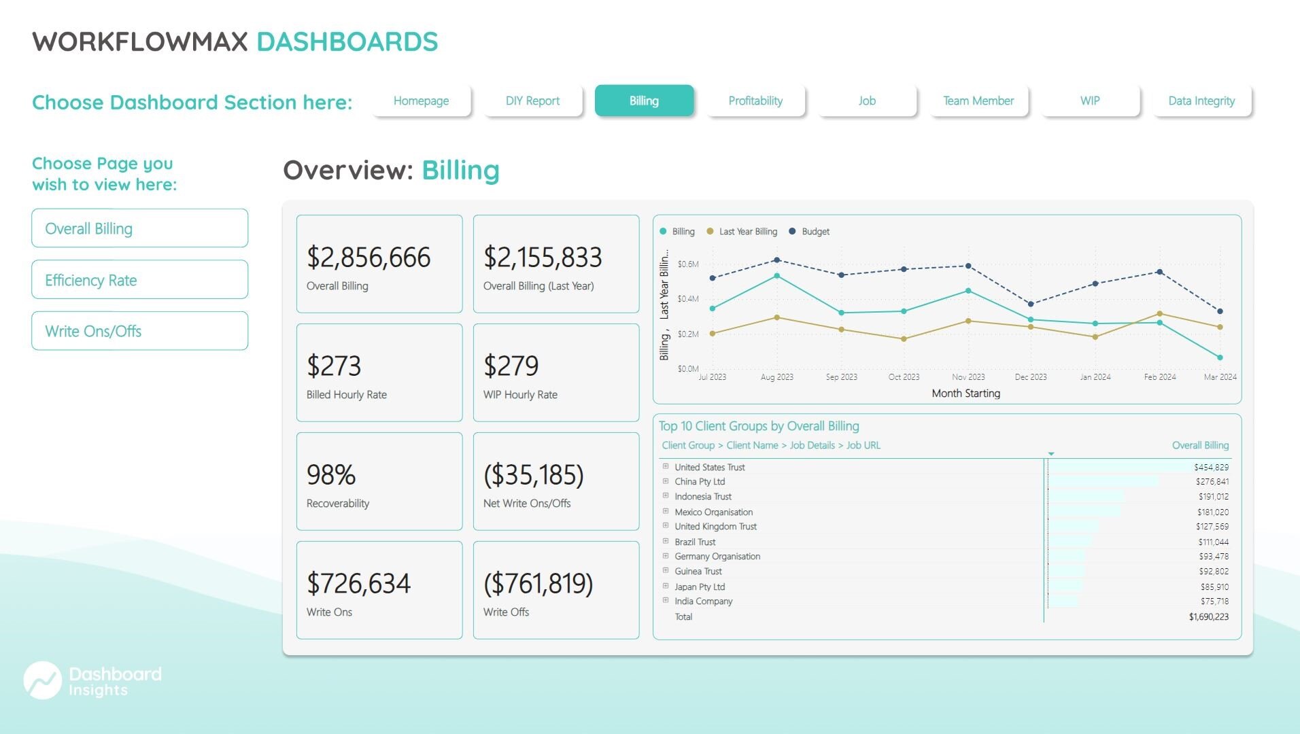Image resolution: width=1300 pixels, height=734 pixels.
Task: Open the Profitability section
Action: [755, 101]
